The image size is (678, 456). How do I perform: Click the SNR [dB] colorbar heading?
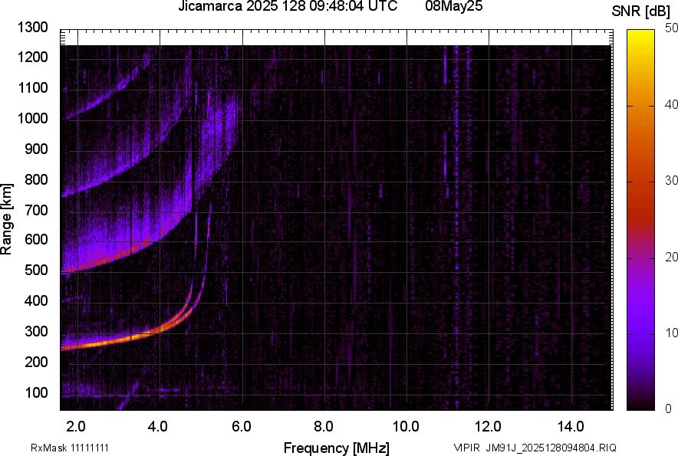click(x=640, y=11)
